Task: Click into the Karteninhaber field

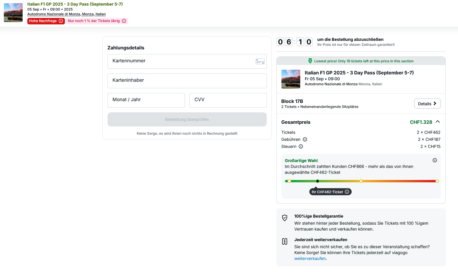Action: click(x=187, y=81)
